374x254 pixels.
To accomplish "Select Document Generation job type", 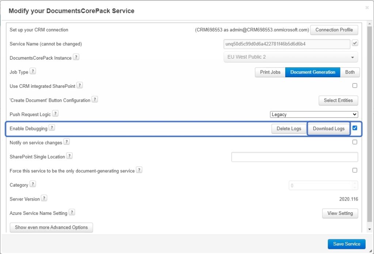I will pos(313,72).
